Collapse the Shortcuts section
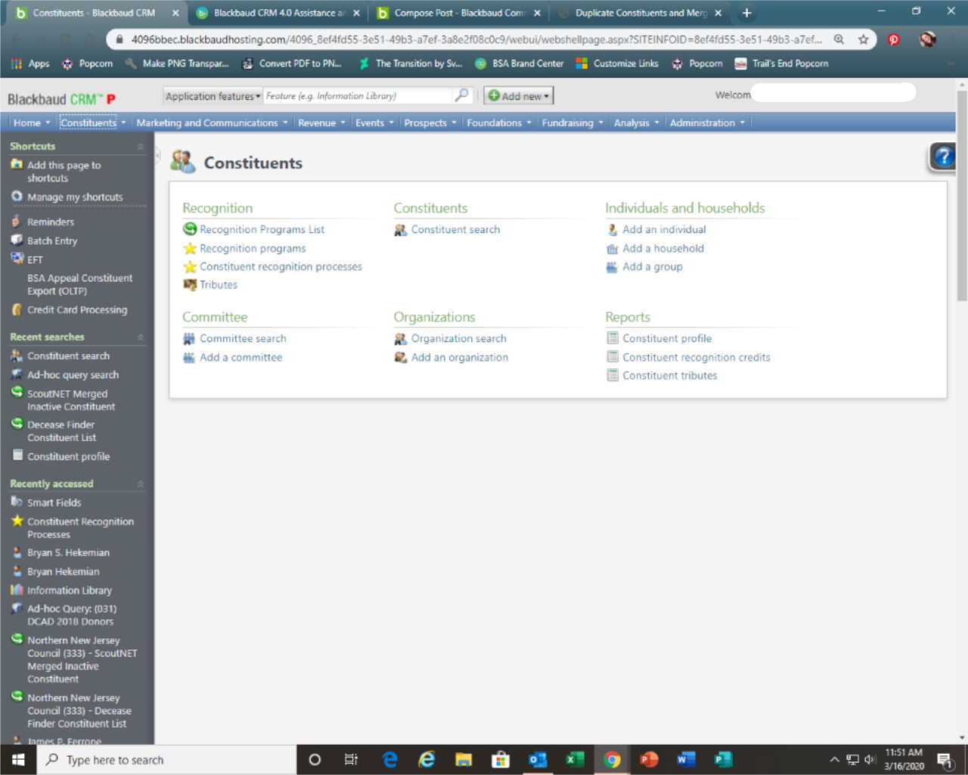968x775 pixels. (x=141, y=147)
